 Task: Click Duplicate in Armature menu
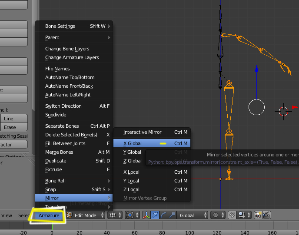[x=74, y=161]
